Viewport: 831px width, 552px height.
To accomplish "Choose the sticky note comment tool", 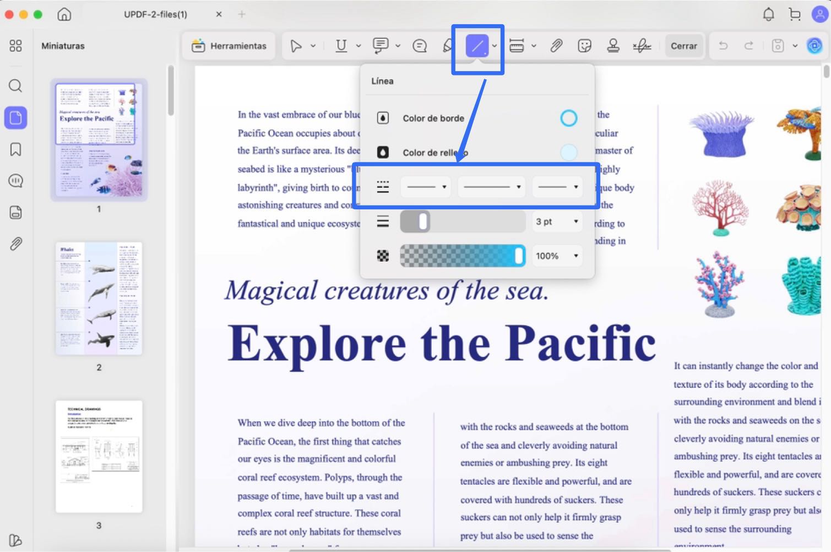I will pos(420,46).
